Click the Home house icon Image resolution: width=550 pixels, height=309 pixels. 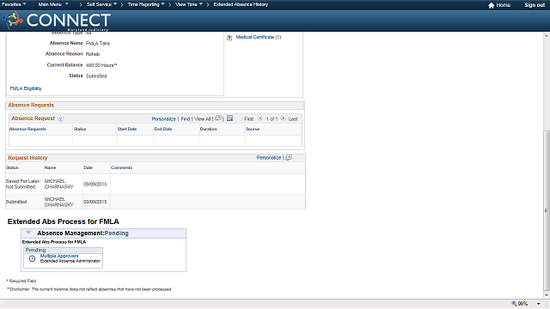click(x=491, y=5)
